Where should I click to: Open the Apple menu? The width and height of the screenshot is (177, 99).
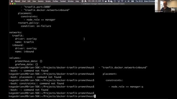[x=12, y=1]
